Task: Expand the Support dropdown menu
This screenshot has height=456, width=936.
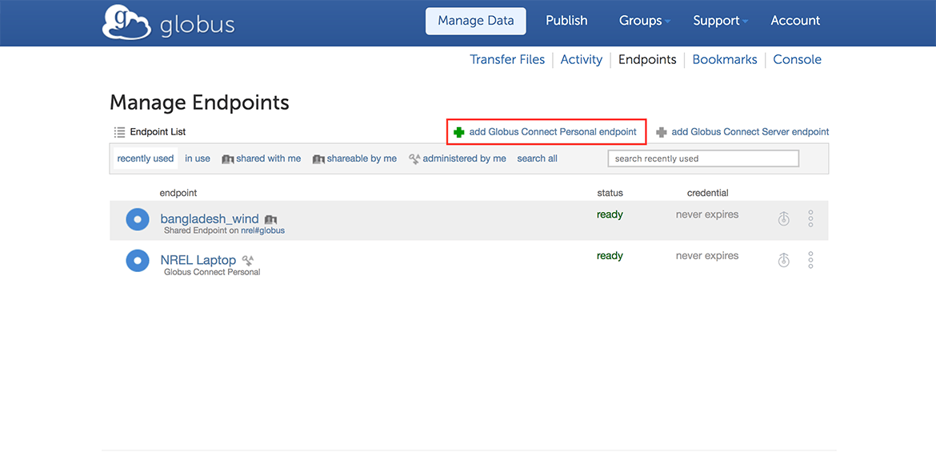Action: coord(721,21)
